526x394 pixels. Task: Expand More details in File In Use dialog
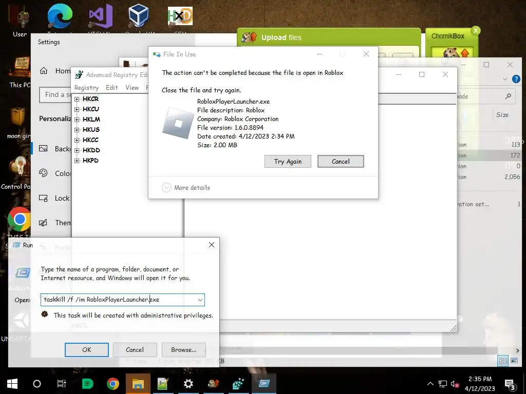[186, 188]
